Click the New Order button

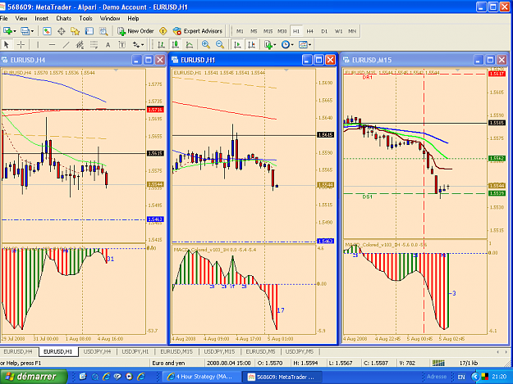(x=135, y=31)
